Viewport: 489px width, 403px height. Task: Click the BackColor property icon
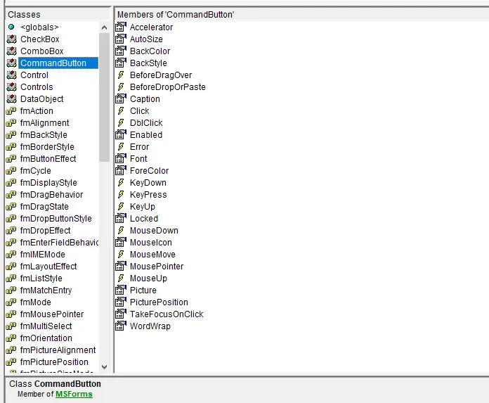(121, 51)
